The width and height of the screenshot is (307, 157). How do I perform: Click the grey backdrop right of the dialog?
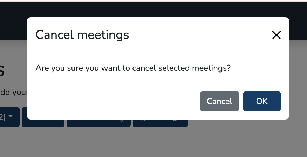click(x=298, y=88)
